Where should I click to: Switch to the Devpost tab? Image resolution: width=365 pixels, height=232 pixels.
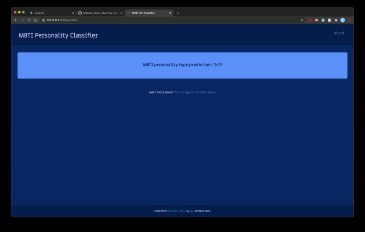51,13
